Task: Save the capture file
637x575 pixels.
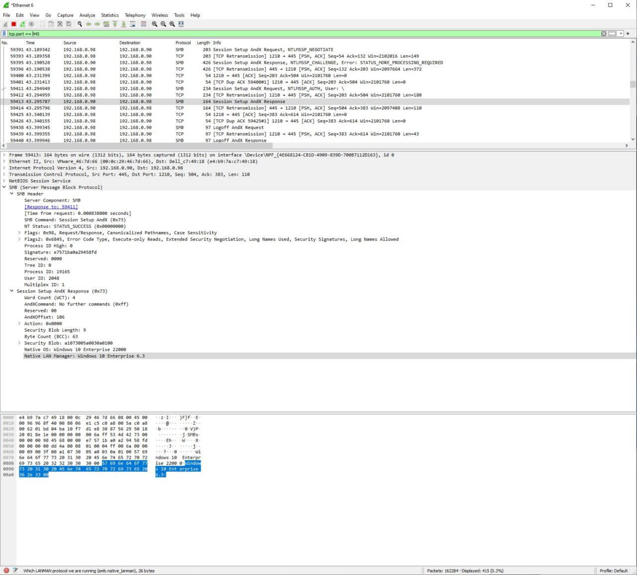Action: 51,24
